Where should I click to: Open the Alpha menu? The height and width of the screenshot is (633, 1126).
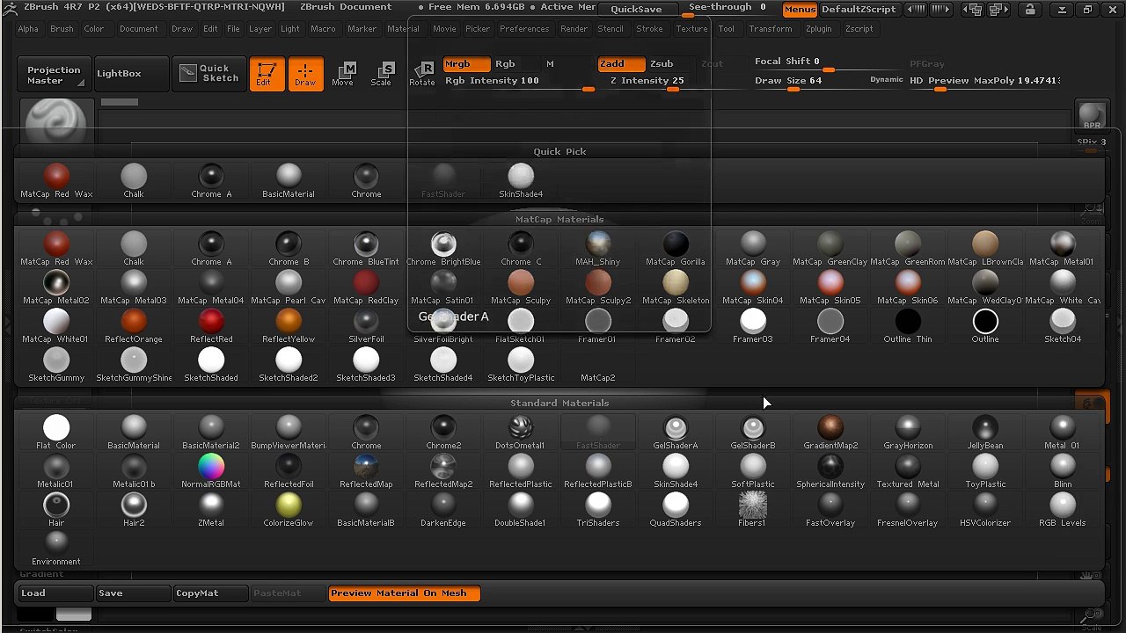pyautogui.click(x=28, y=29)
